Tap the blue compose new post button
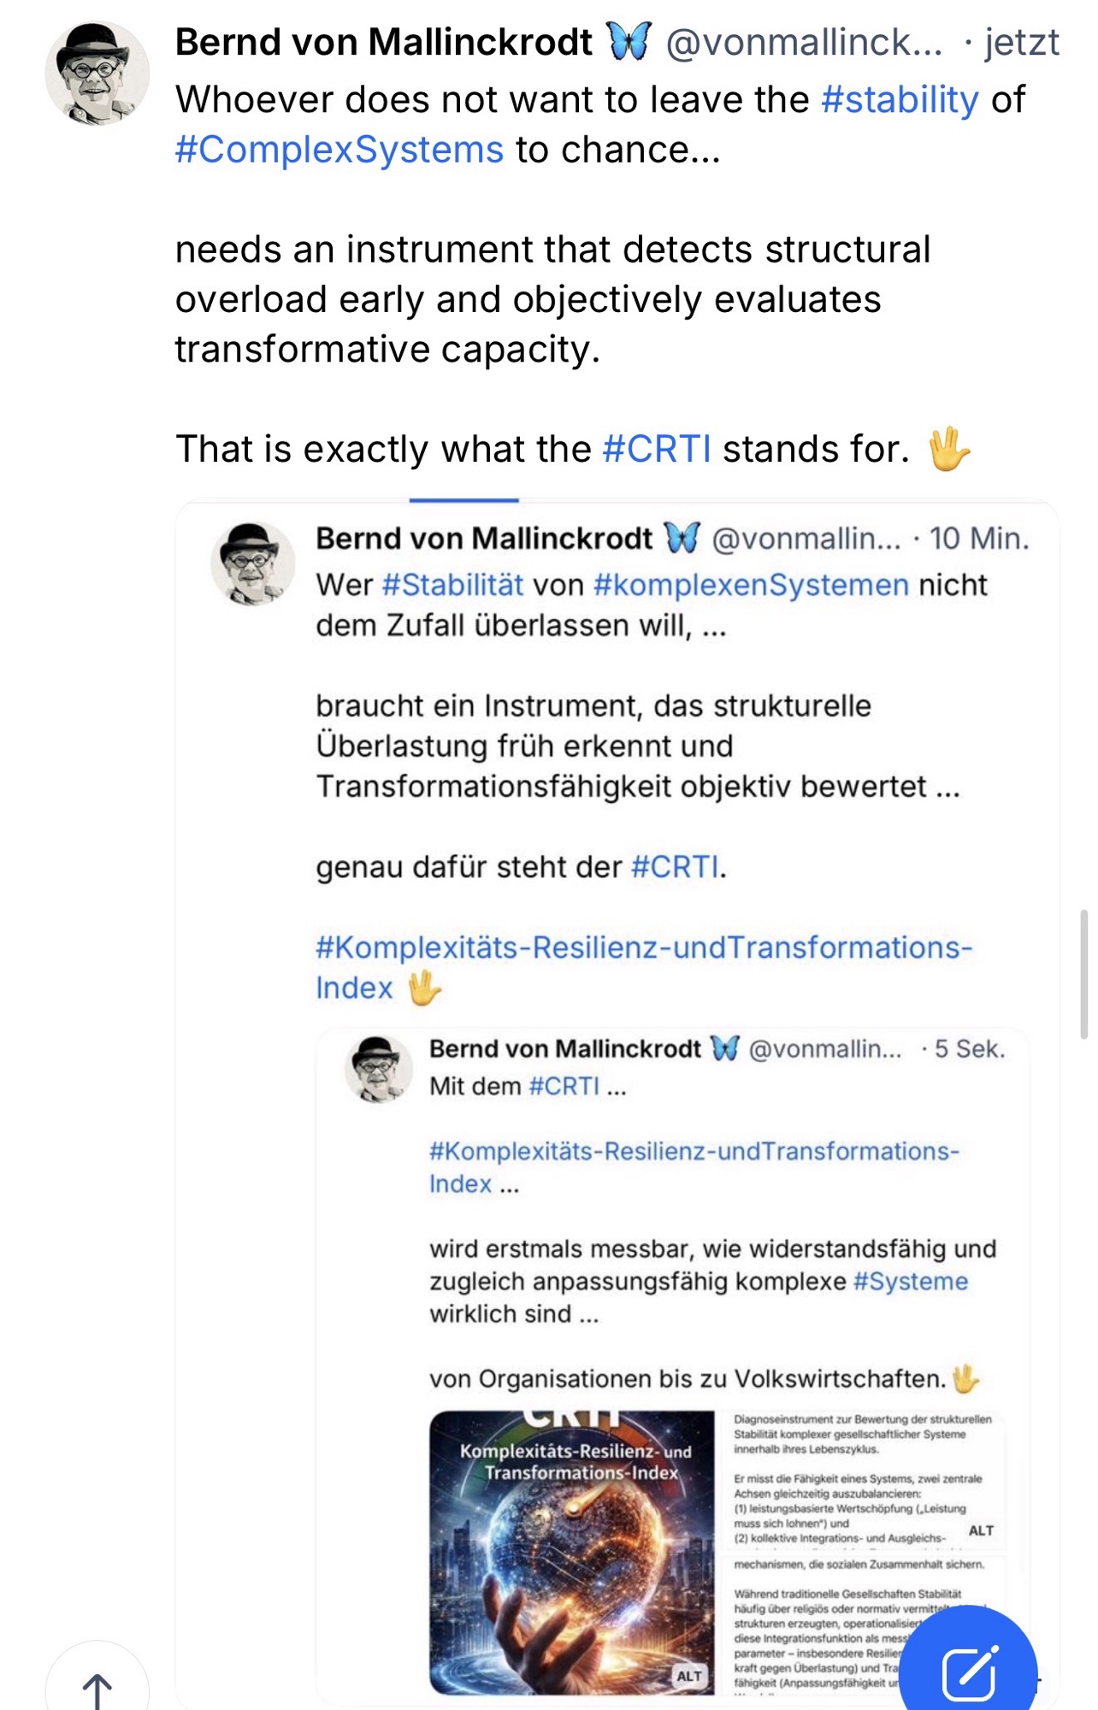 pos(968,1672)
